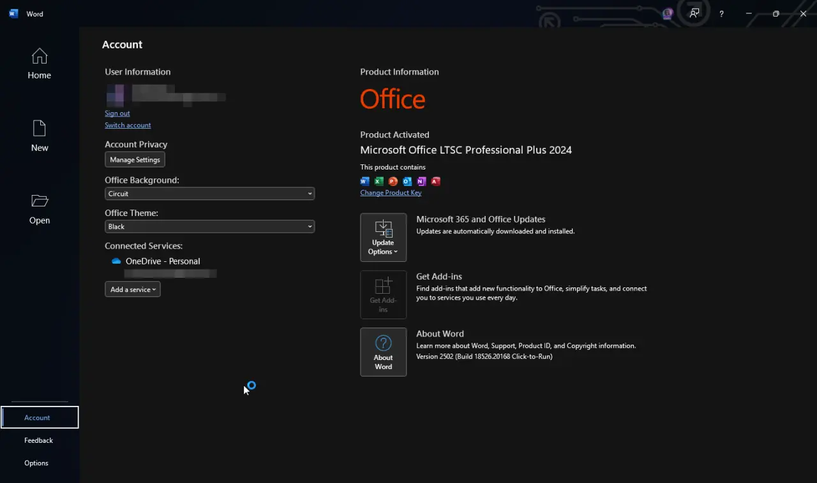Click the Help question mark icon

721,13
